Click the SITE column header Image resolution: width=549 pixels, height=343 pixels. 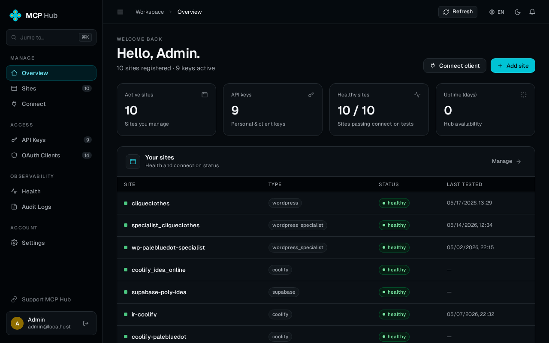click(130, 184)
